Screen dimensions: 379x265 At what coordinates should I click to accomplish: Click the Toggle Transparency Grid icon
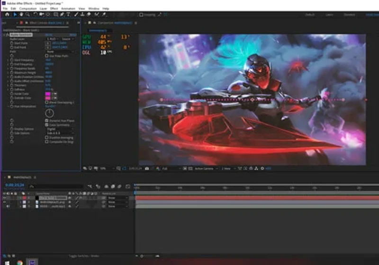click(x=190, y=168)
